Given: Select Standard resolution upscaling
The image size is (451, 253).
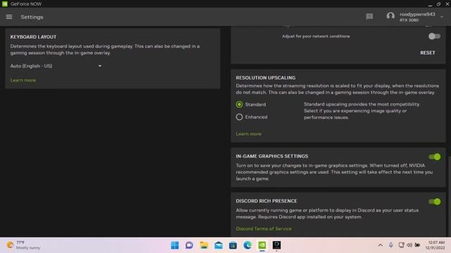Looking at the screenshot, I should [x=239, y=105].
